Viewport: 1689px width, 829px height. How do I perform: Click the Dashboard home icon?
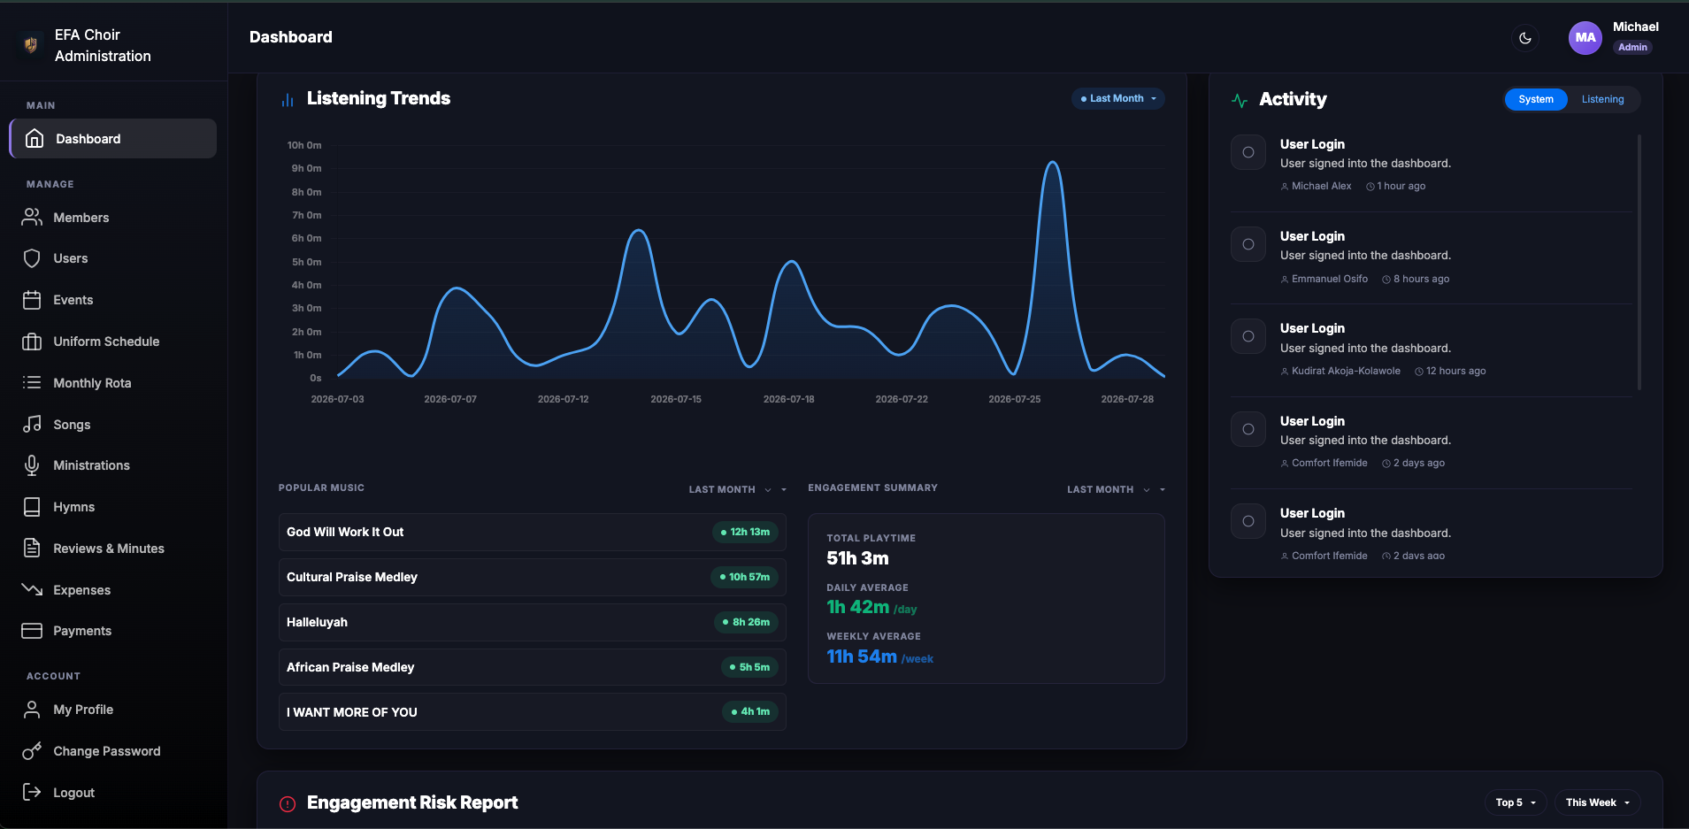point(35,139)
